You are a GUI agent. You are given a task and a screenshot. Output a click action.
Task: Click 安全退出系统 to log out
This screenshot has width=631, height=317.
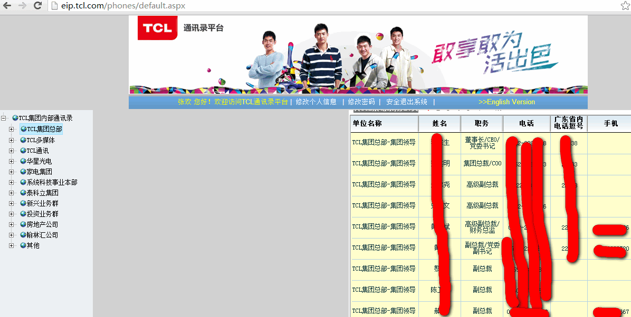[406, 102]
